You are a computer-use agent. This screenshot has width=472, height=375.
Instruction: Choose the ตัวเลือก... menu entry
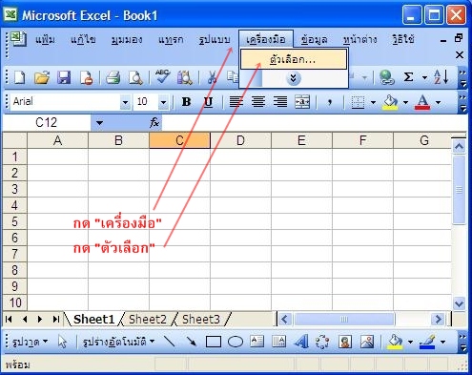coord(293,59)
